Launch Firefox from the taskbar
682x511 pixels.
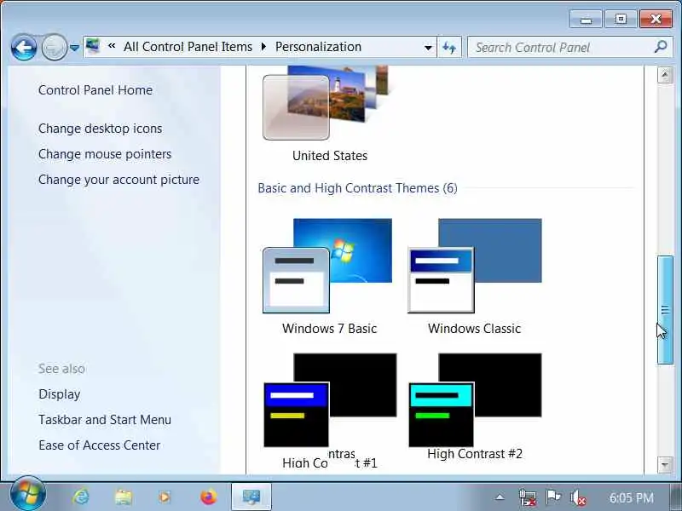(x=209, y=497)
